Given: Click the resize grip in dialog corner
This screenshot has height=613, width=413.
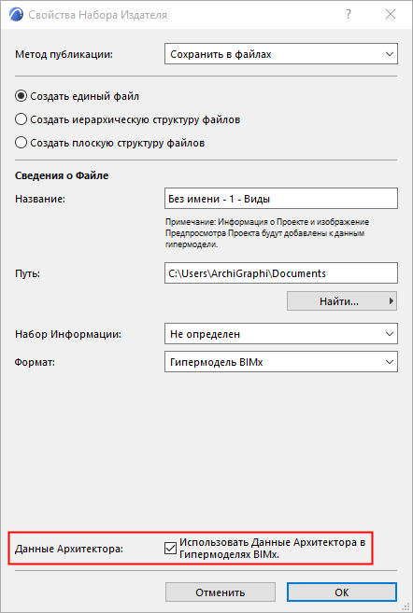Looking at the screenshot, I should pyautogui.click(x=406, y=606).
